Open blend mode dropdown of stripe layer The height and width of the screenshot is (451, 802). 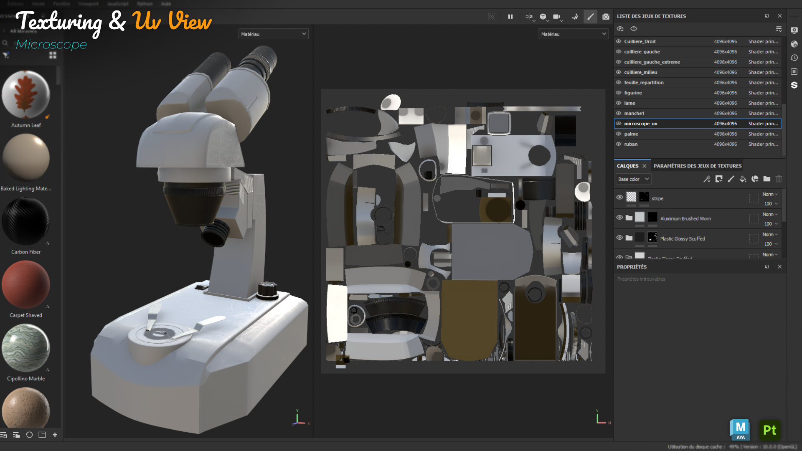click(x=770, y=194)
